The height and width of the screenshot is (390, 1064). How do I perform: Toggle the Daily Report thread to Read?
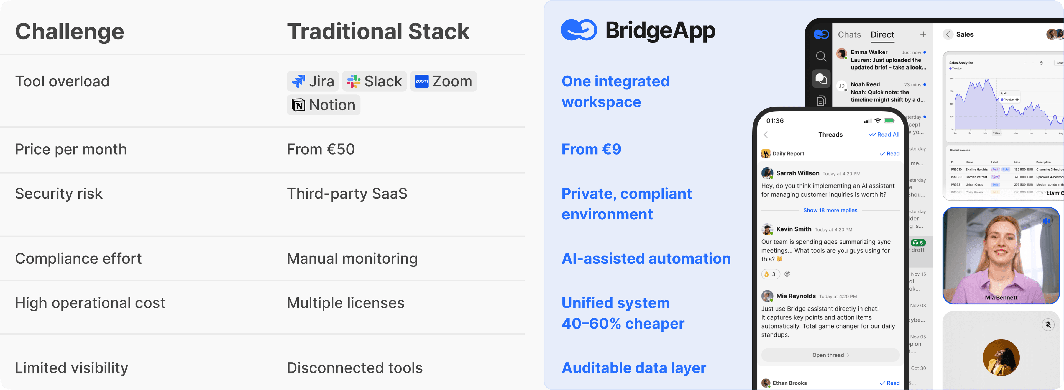point(889,153)
